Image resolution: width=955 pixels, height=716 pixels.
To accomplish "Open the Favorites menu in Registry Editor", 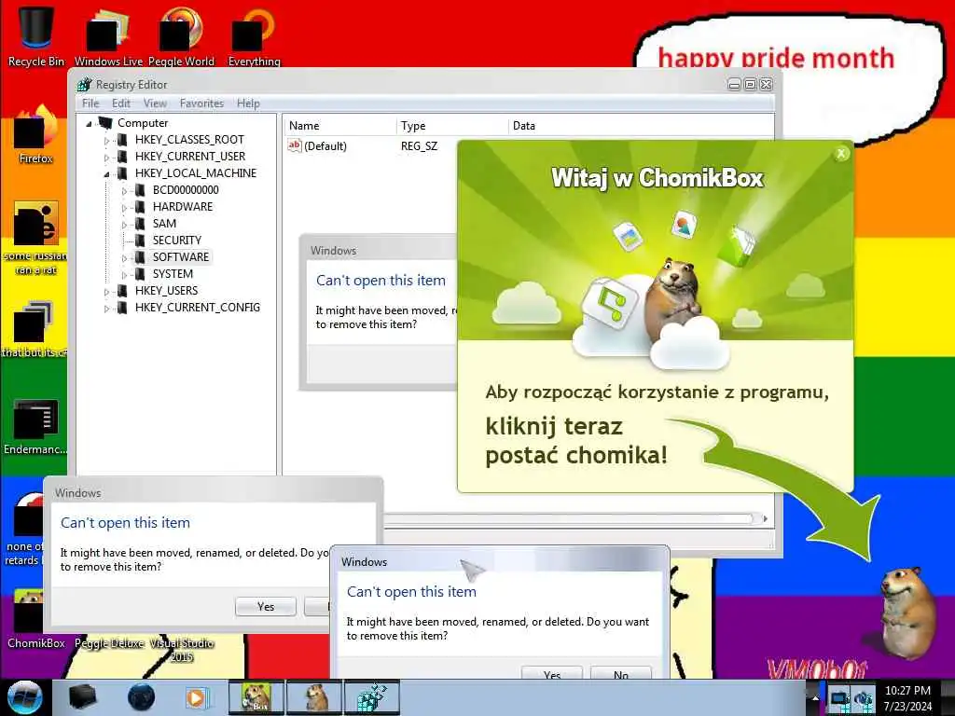I will (x=201, y=103).
